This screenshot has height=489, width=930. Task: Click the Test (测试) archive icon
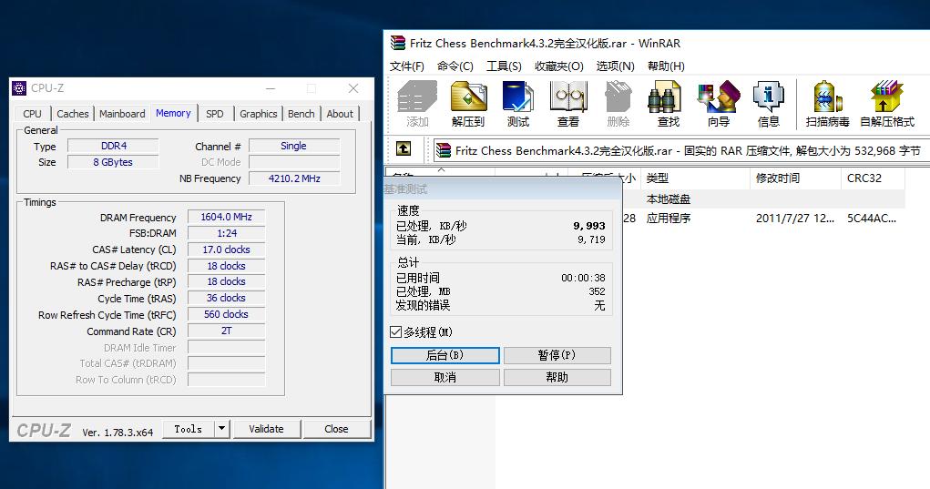pos(517,97)
